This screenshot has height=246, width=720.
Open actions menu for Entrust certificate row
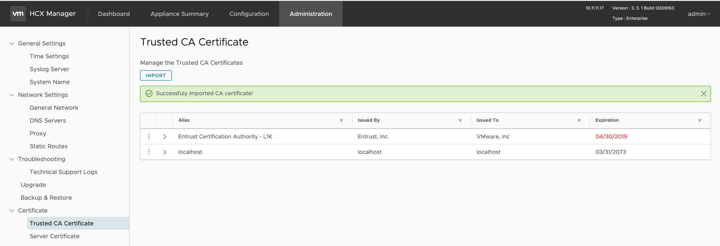click(149, 137)
